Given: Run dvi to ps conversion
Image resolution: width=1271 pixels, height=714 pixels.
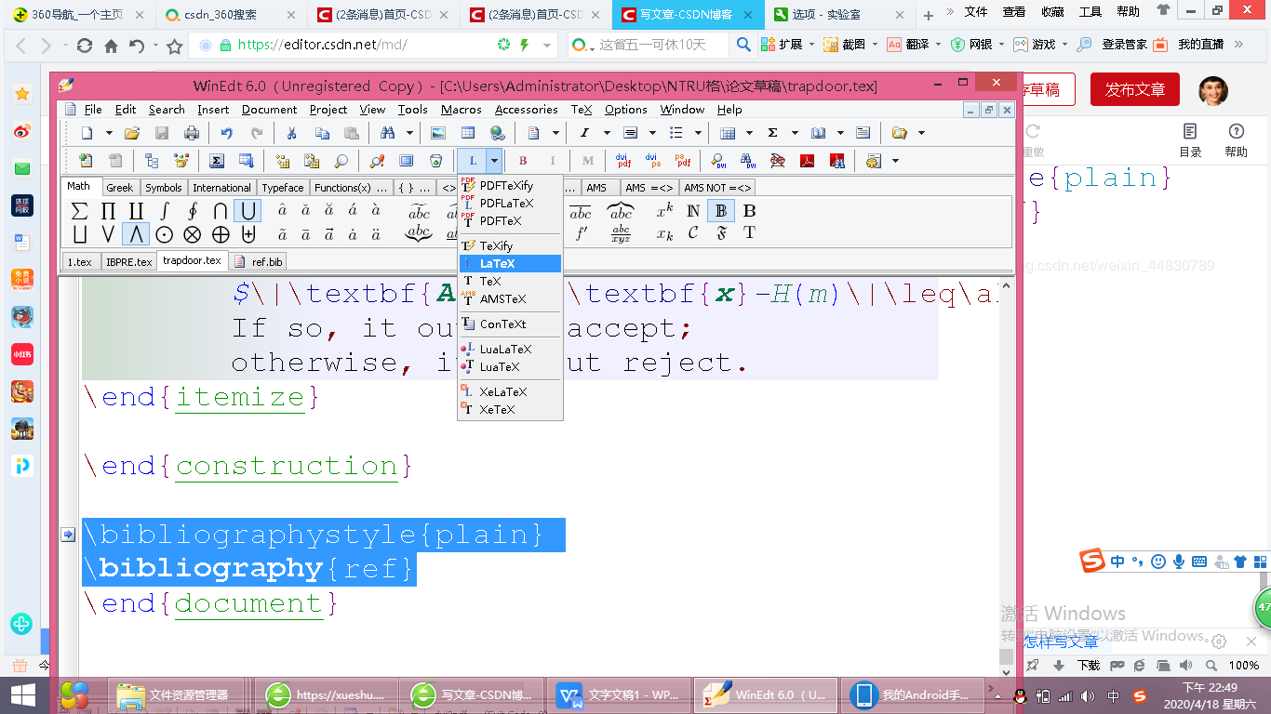Looking at the screenshot, I should (x=653, y=161).
